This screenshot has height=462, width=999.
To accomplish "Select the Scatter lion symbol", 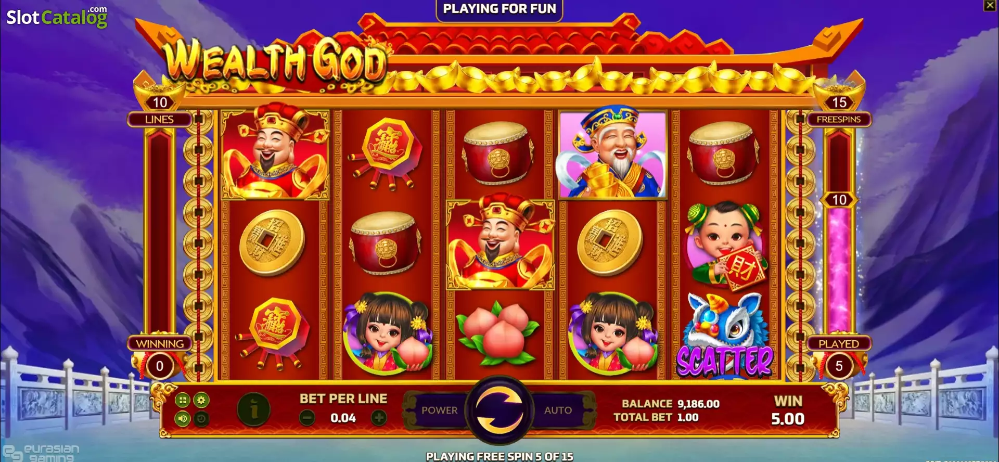I will (725, 336).
